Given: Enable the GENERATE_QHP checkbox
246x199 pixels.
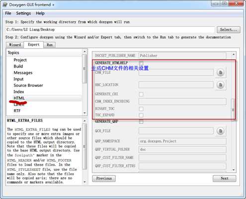Looking at the screenshot, I should click(141, 122).
